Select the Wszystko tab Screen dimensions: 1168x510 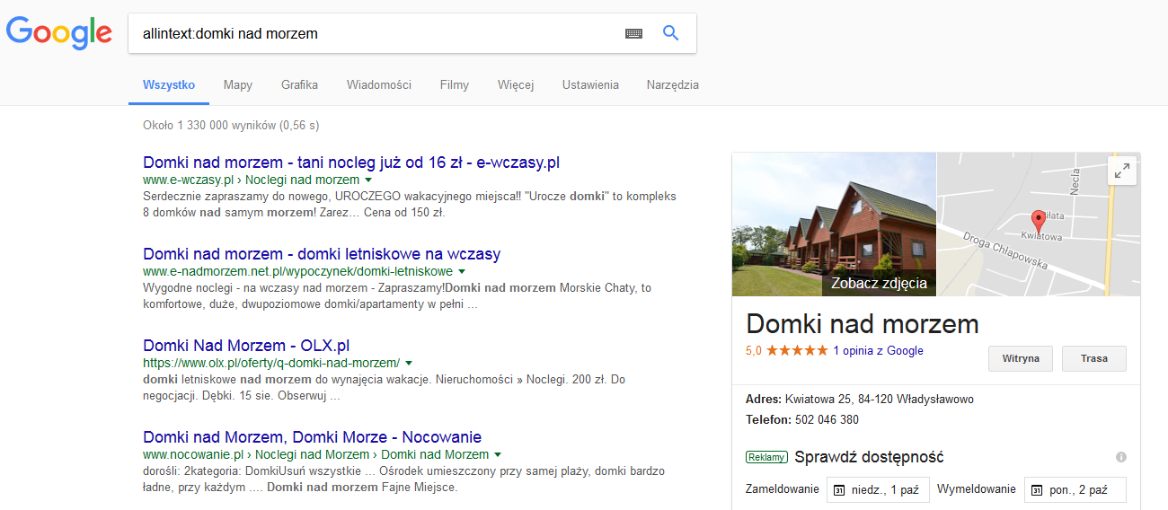click(x=169, y=85)
